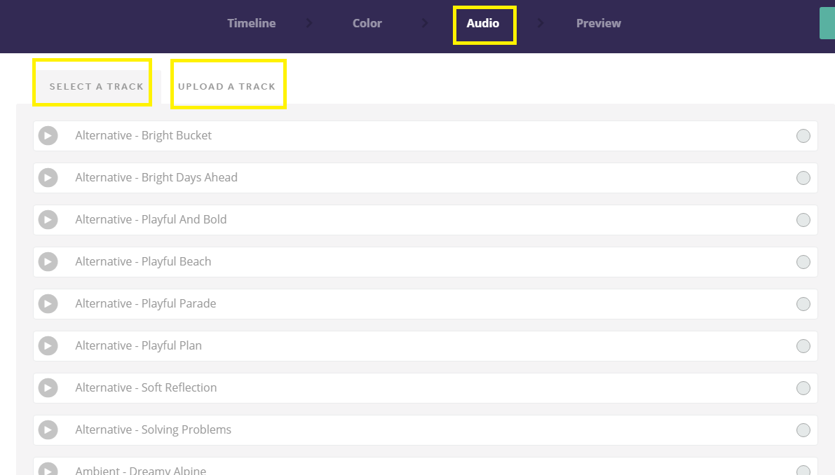Screen dimensions: 835x475
Task: Select radio button for Playful Plan track
Action: tap(803, 346)
